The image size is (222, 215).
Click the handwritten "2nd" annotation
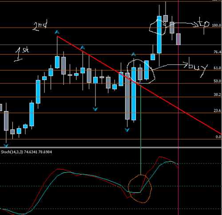40,25
